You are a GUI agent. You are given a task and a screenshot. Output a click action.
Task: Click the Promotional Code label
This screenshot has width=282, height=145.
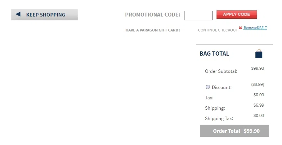coord(153,15)
